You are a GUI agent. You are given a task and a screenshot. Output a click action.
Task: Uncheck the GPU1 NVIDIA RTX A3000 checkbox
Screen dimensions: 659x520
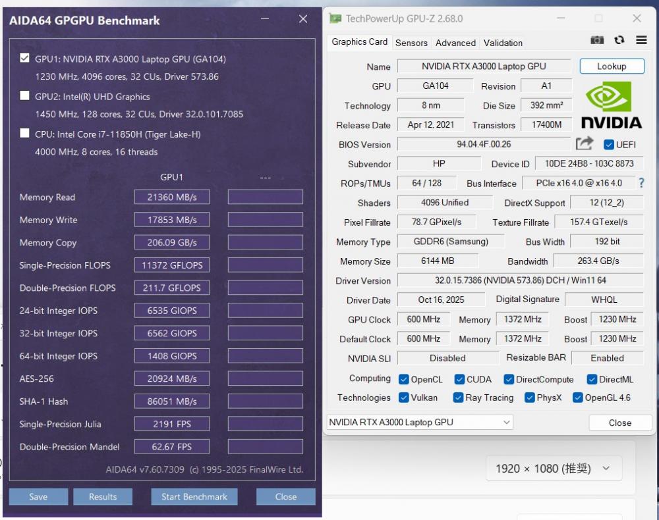25,59
